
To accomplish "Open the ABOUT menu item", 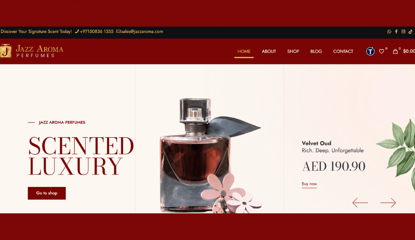I will click(269, 51).
